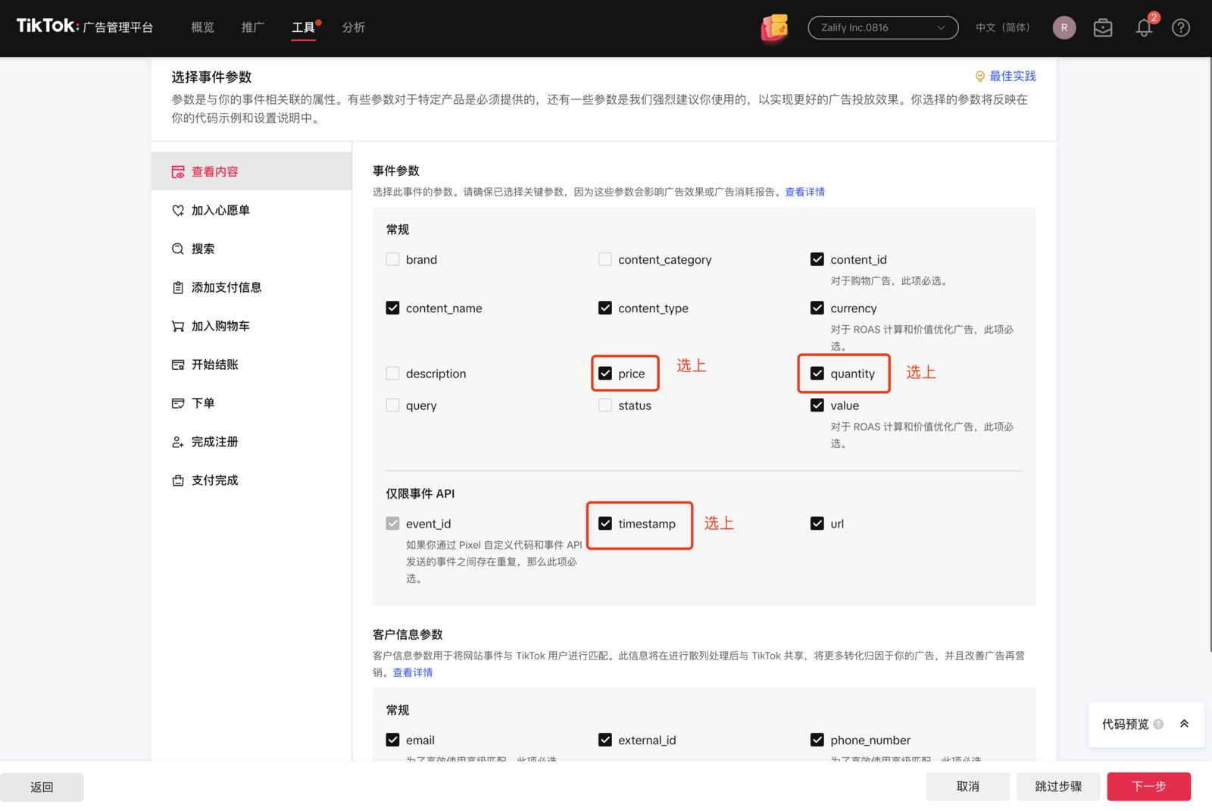This screenshot has height=811, width=1212.
Task: Open the help question mark icon
Action: [1180, 28]
